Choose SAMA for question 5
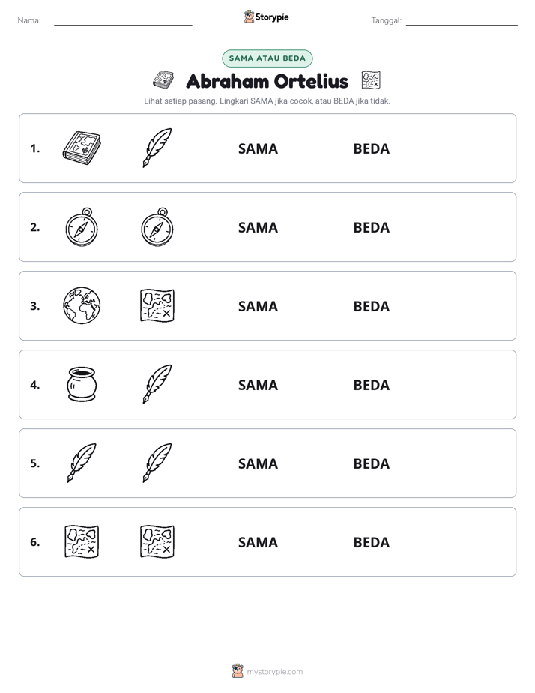535x693 pixels. pos(258,463)
